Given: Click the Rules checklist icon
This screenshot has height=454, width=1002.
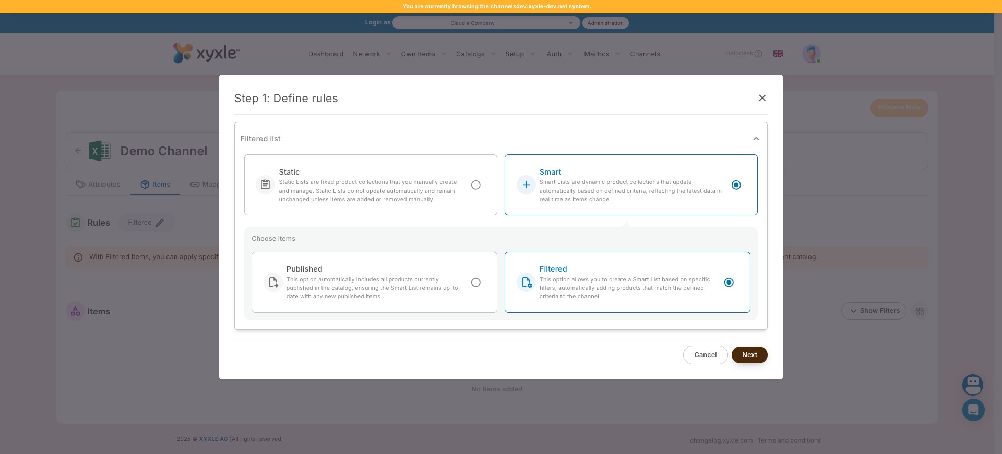Looking at the screenshot, I should [x=75, y=223].
